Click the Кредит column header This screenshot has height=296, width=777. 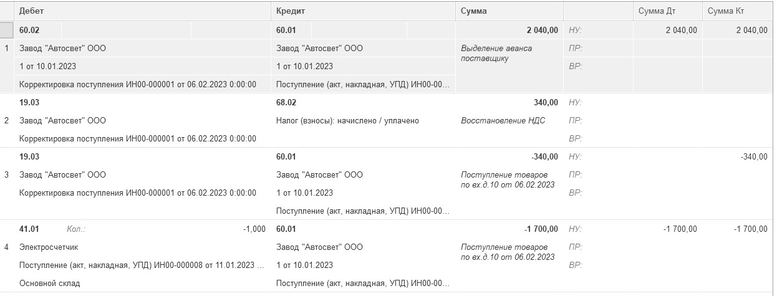pyautogui.click(x=290, y=11)
